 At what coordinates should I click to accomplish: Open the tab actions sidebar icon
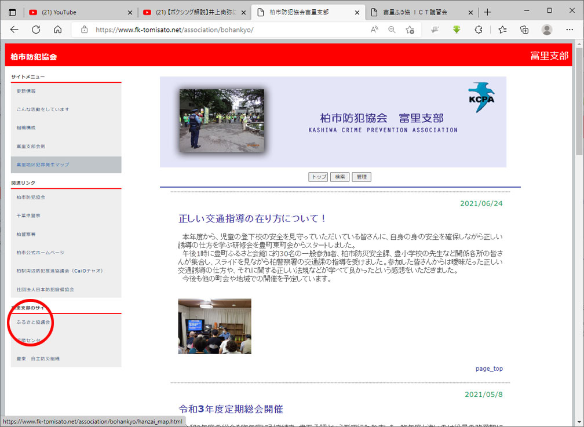[12, 12]
